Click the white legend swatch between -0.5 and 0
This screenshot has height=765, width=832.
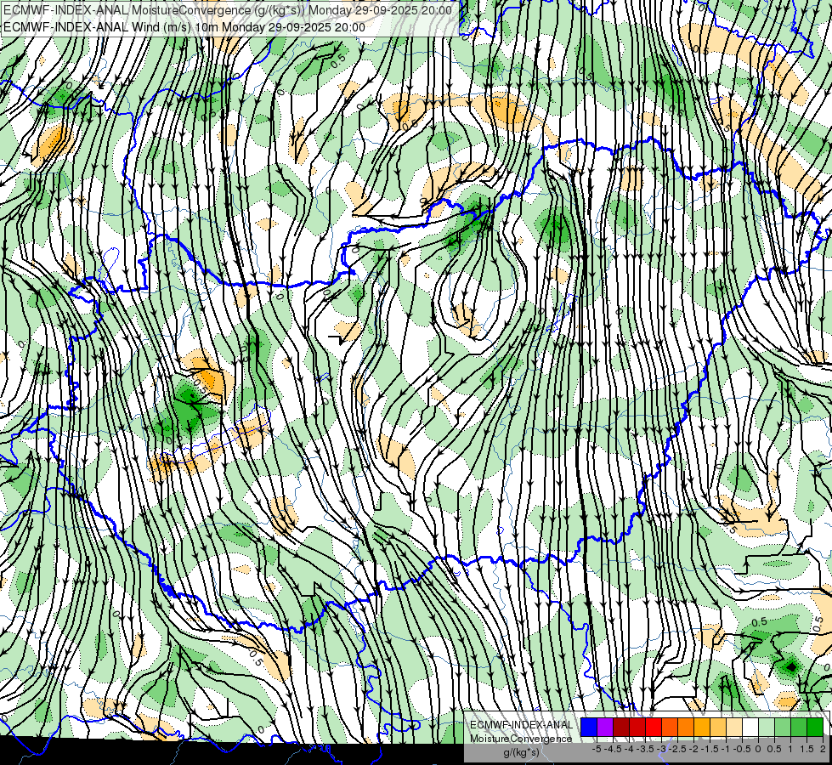tap(750, 727)
